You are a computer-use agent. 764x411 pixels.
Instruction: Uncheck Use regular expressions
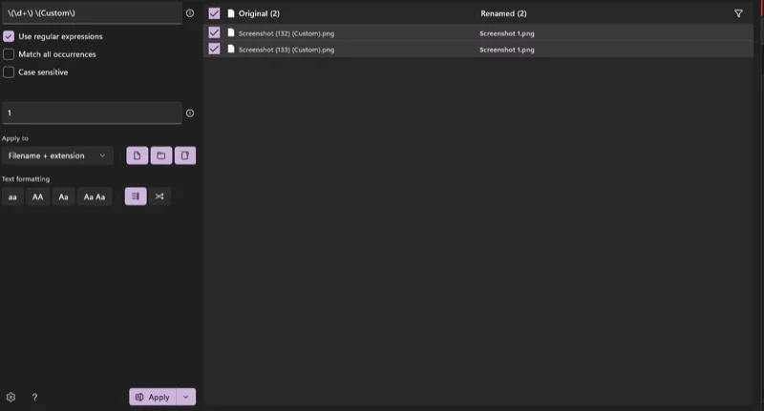[x=9, y=36]
